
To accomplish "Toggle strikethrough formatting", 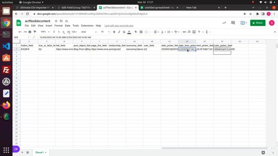I will tap(124, 32).
